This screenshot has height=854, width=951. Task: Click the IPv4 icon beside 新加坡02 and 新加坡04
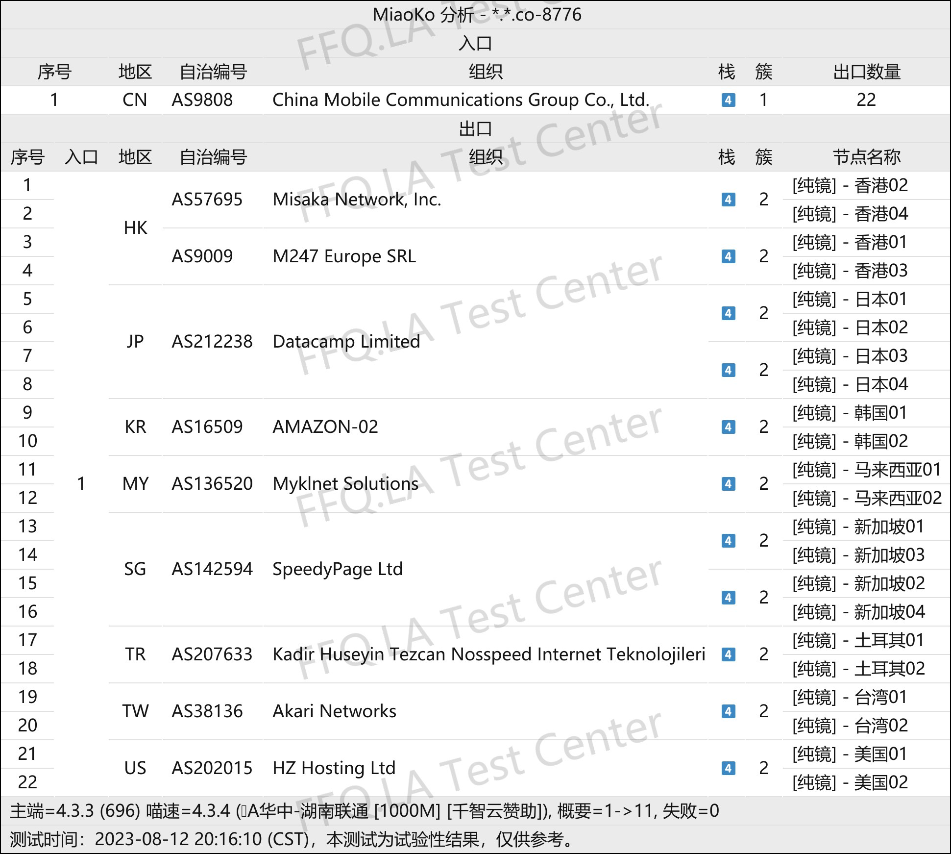tap(728, 598)
